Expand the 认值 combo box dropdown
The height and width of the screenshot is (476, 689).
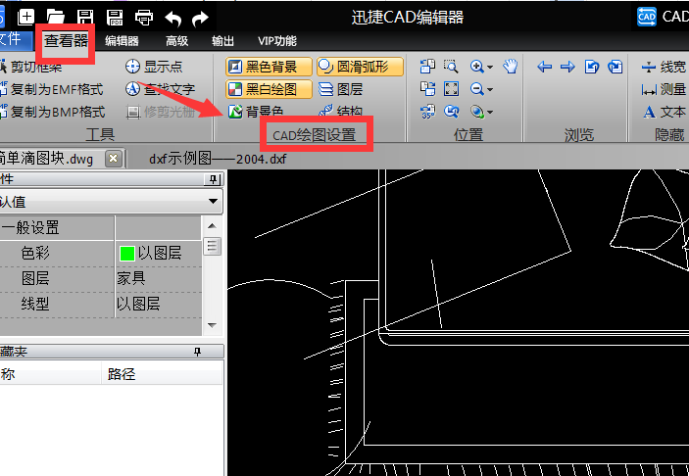coord(213,202)
